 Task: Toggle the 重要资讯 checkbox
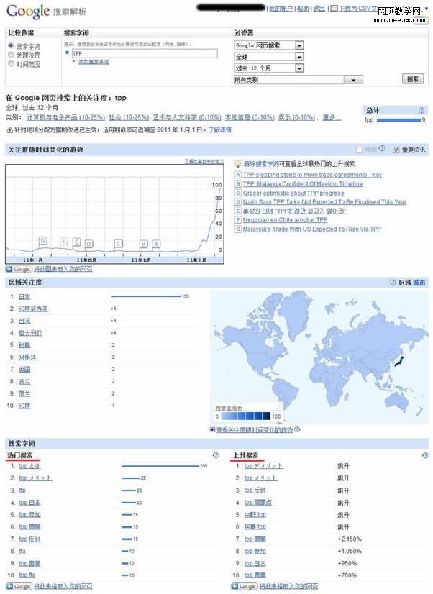coord(396,150)
